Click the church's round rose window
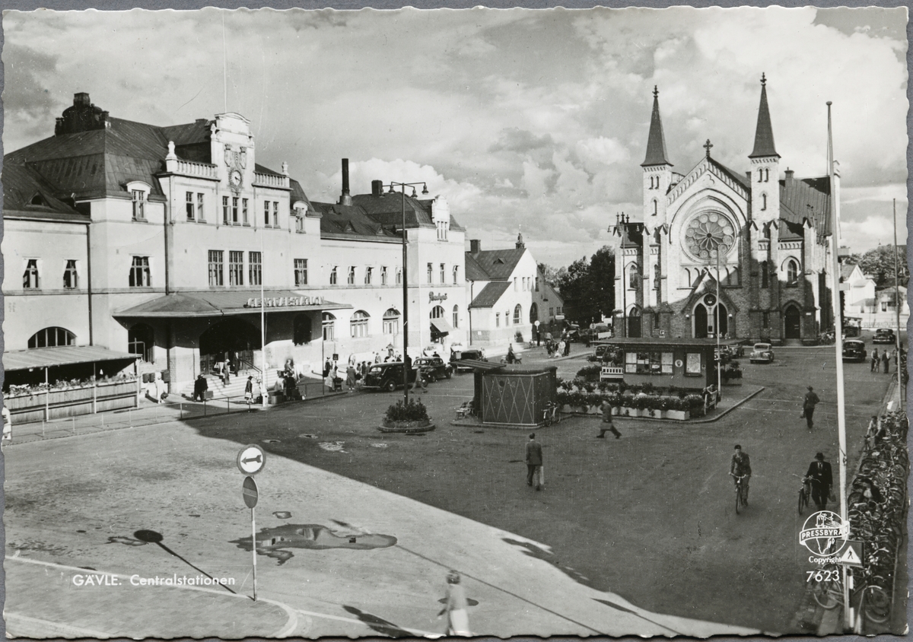Viewport: 913px width, 642px height. [x=709, y=235]
